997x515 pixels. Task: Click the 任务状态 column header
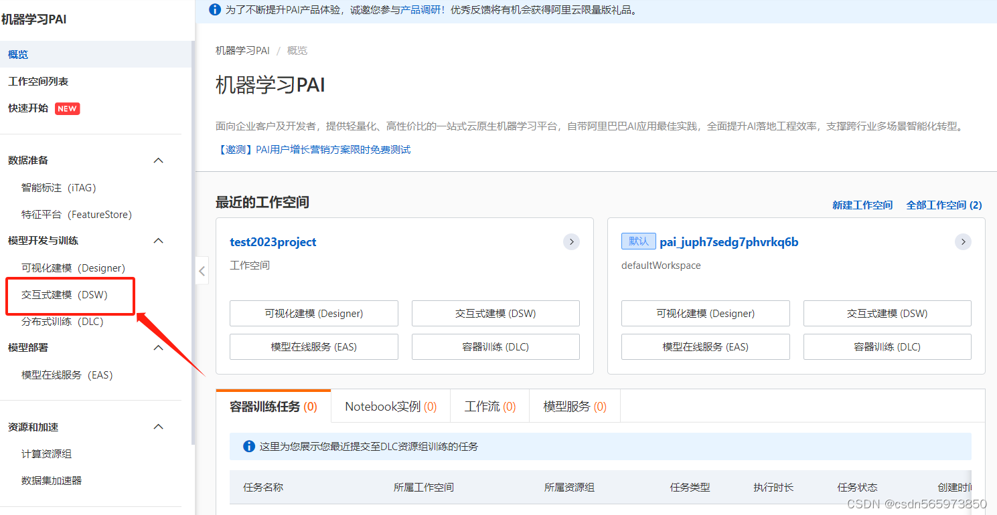click(x=857, y=488)
